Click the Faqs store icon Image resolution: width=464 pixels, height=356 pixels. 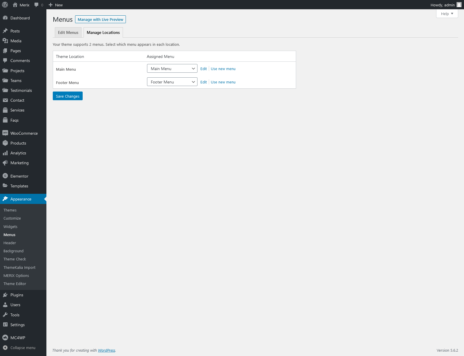[x=5, y=120]
